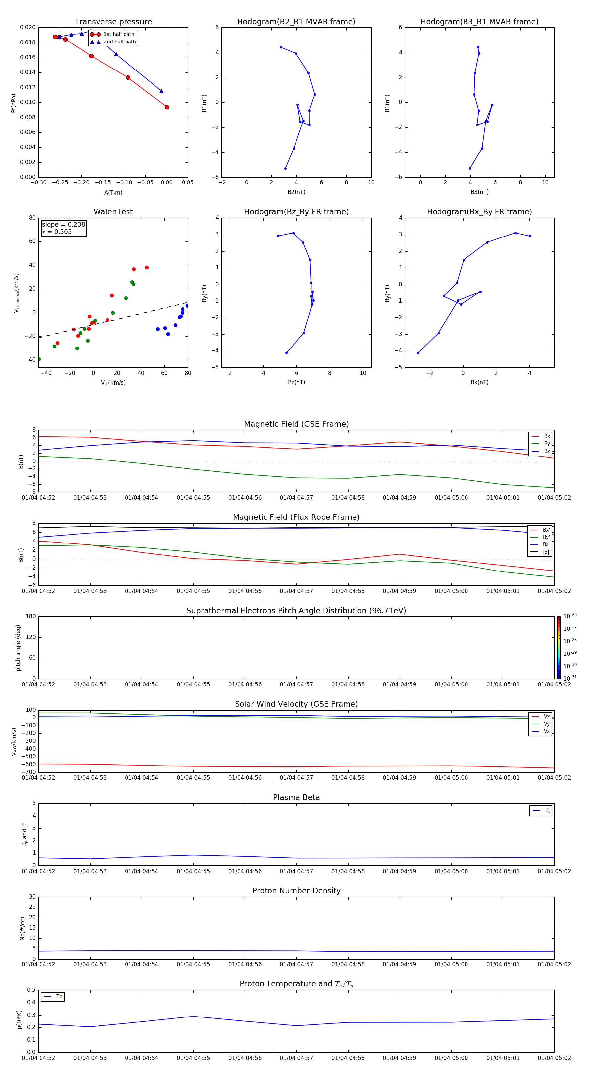Click the "Proton Number Density" plot title
593x1087 pixels.
(296, 891)
